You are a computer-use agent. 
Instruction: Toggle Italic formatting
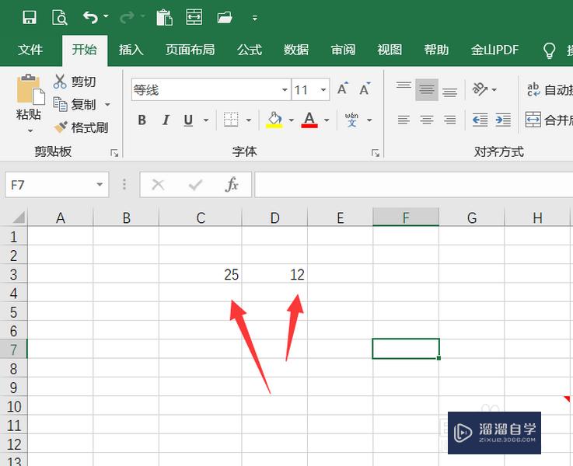[x=166, y=120]
